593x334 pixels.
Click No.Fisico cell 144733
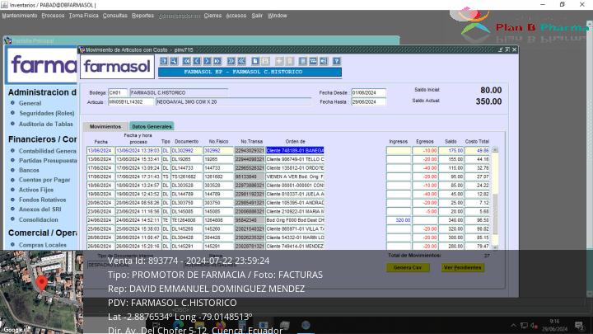[x=218, y=168]
